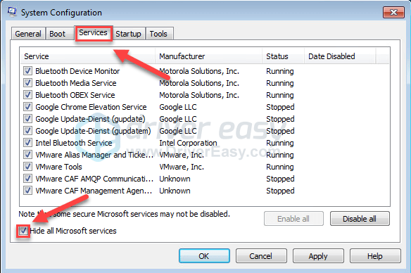
Task: Click Stopped status for Google Chrome Elevation
Action: tap(280, 107)
